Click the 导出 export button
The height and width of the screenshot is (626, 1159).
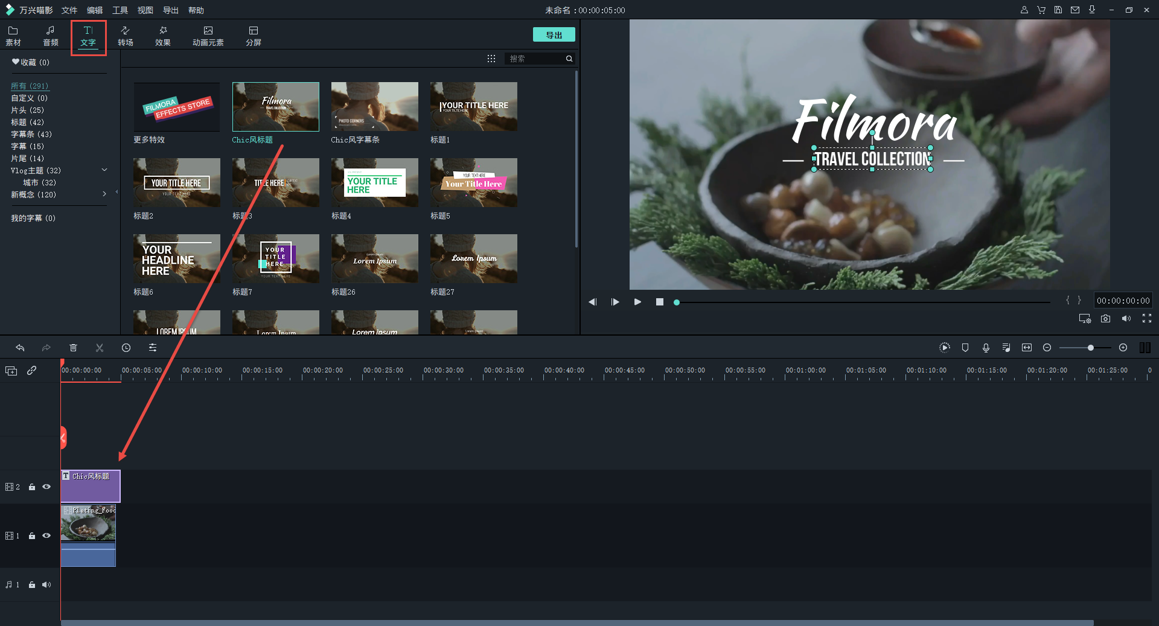pyautogui.click(x=554, y=35)
